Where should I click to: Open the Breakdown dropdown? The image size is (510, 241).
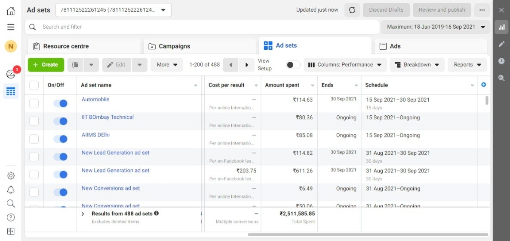coord(417,65)
